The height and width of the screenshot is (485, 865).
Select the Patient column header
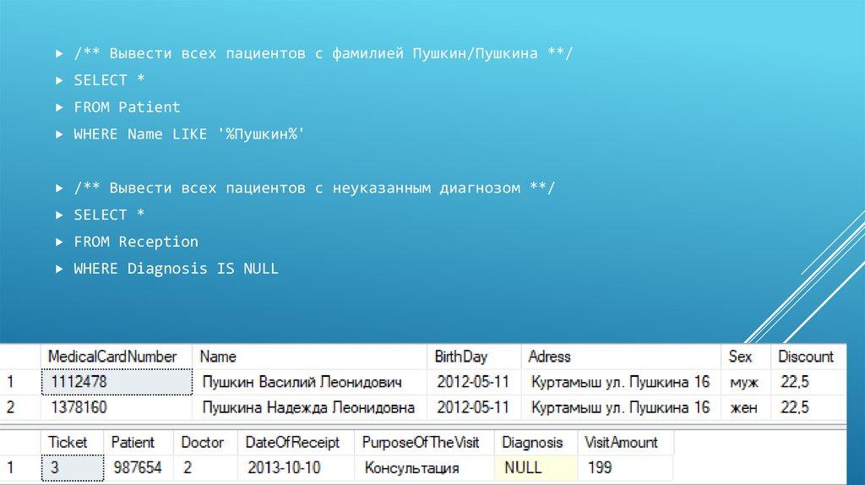point(133,442)
